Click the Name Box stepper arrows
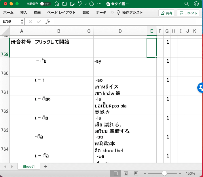203x177 pixels. coord(22,22)
